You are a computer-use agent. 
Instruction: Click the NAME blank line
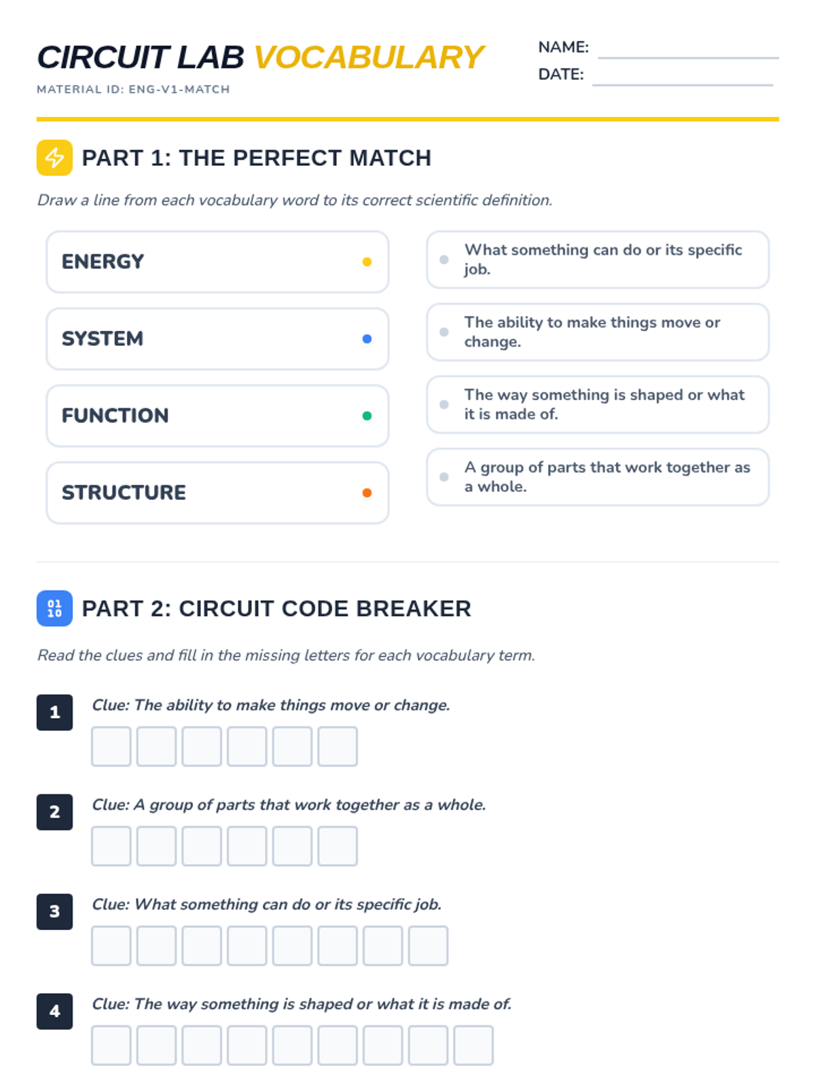click(688, 57)
